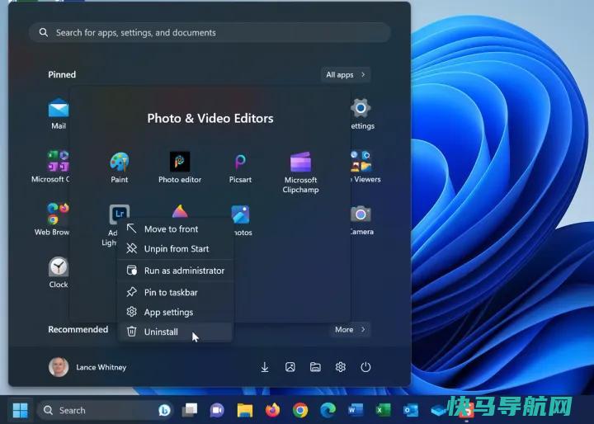Screen dimensions: 594x424
Task: Open the All apps list
Action: (x=346, y=74)
